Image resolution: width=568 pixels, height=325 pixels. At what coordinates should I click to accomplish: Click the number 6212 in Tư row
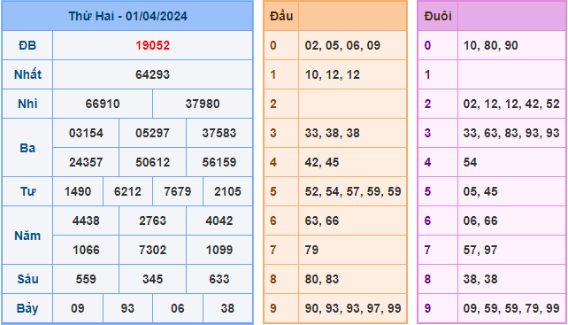(x=128, y=191)
